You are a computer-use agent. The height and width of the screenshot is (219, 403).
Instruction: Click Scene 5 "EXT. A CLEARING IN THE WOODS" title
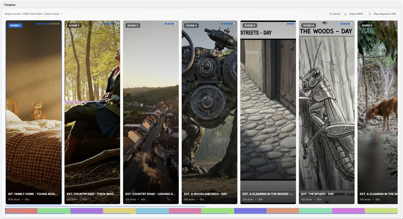[268, 194]
